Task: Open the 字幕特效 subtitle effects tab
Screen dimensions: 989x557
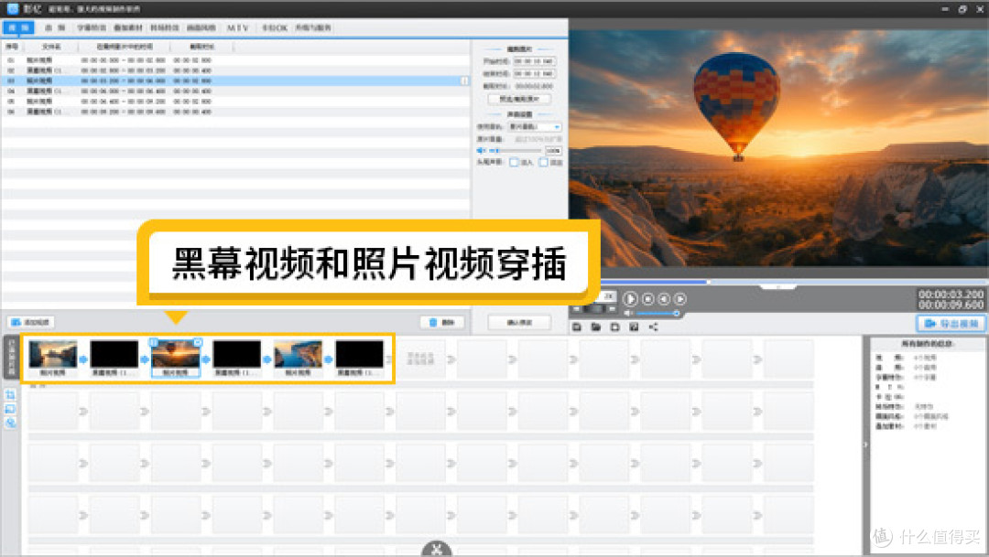Action: [x=92, y=27]
